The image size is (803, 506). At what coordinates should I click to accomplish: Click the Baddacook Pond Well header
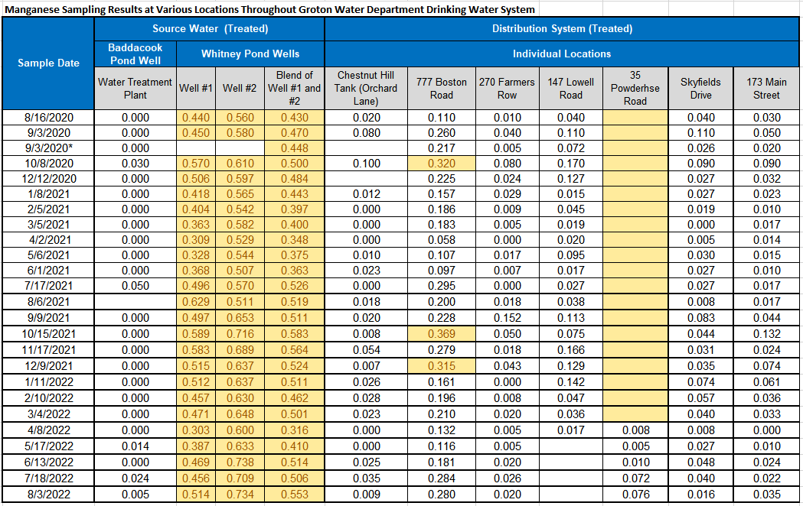[135, 54]
